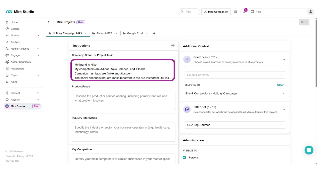Screen dimensions: 321x173
Task: Uncheck the Personal visibility checkbox
Action: point(184,157)
